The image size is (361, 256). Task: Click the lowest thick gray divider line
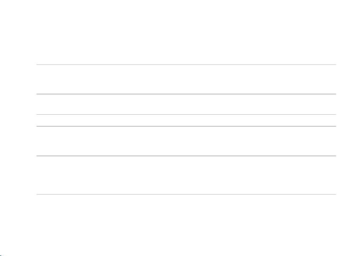tap(186, 156)
